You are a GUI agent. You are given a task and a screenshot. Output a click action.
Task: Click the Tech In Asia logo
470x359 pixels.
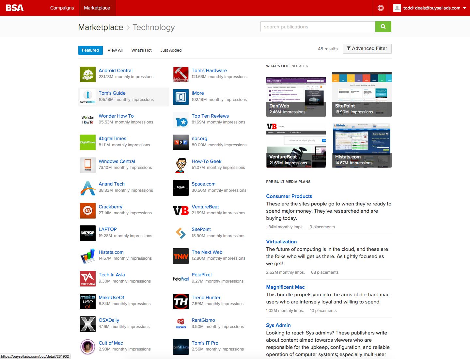88,279
